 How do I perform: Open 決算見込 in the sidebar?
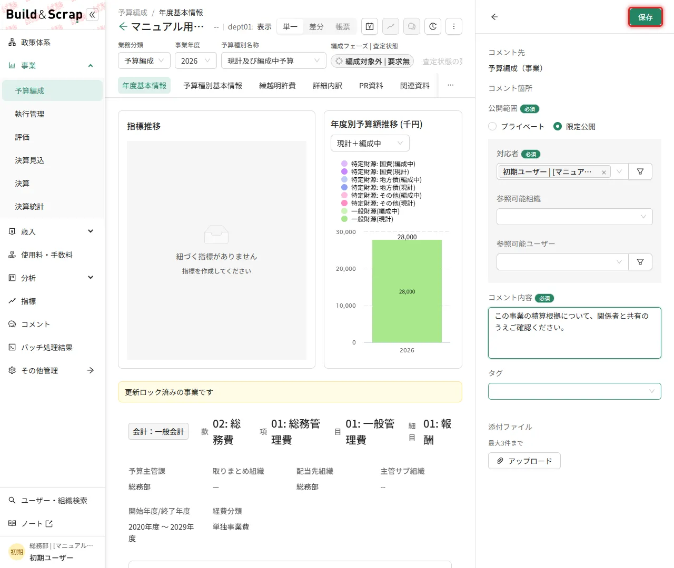[52, 160]
